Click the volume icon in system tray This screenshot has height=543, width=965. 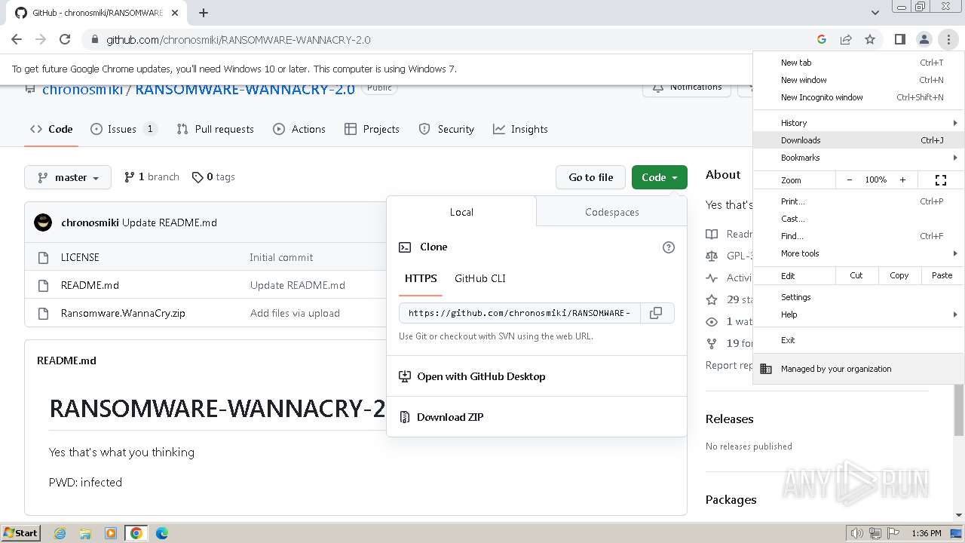pyautogui.click(x=856, y=533)
